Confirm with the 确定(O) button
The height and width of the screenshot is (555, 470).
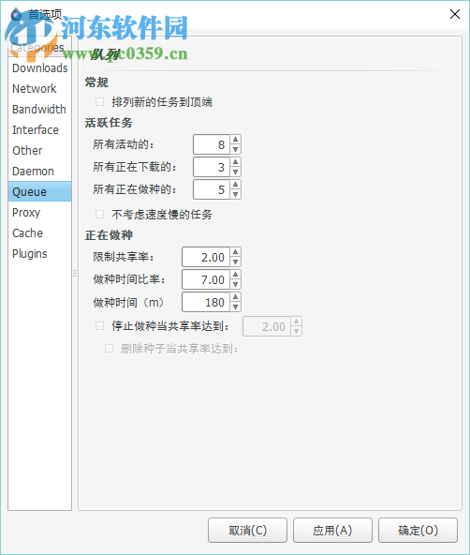coord(418,531)
